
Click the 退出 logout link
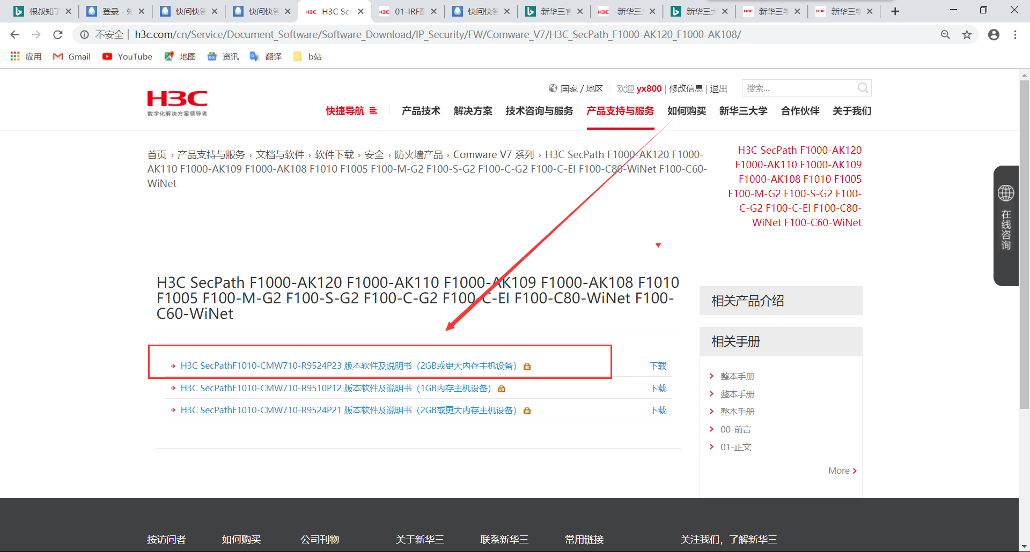coord(719,88)
